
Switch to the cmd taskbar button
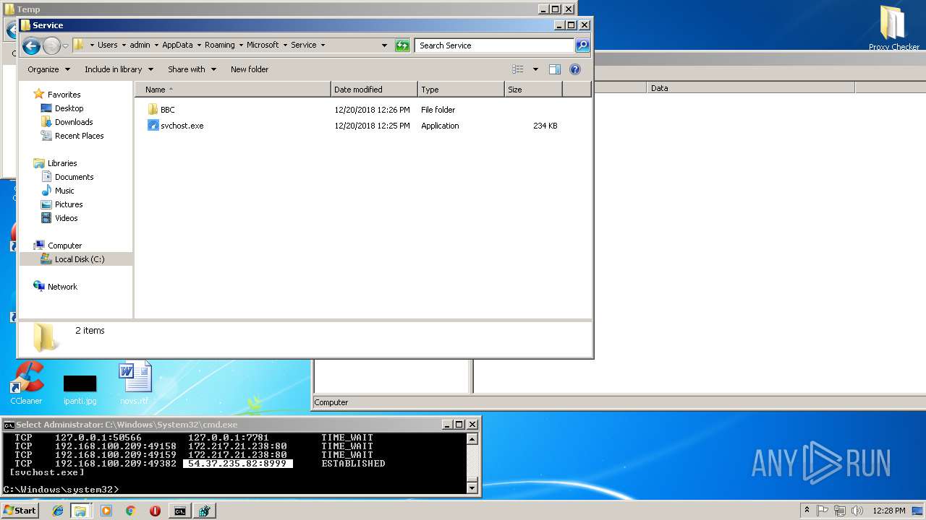(179, 511)
